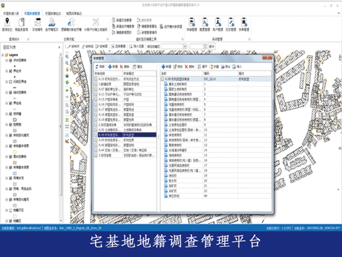Toggle the 界址线 layer visibility checkbox
This screenshot has height=257, width=342.
pyautogui.click(x=11, y=103)
